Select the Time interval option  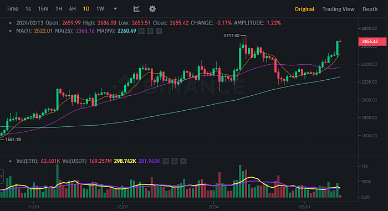pyautogui.click(x=12, y=9)
